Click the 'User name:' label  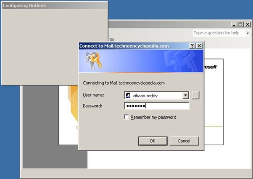point(94,95)
